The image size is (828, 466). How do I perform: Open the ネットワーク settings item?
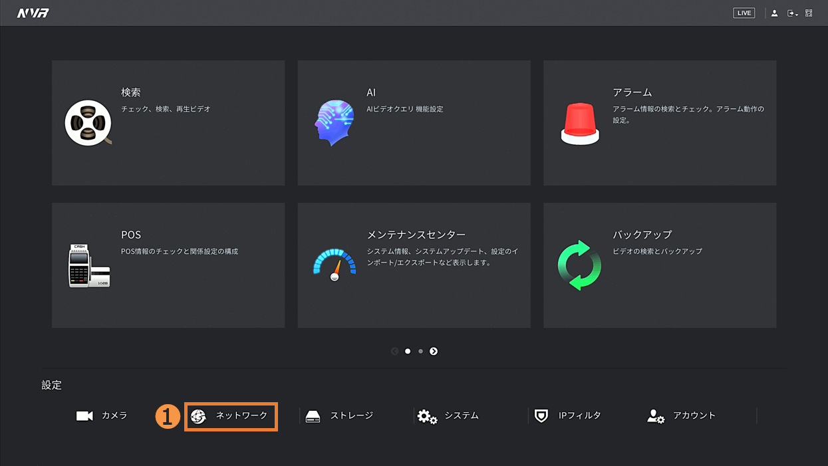[230, 416]
